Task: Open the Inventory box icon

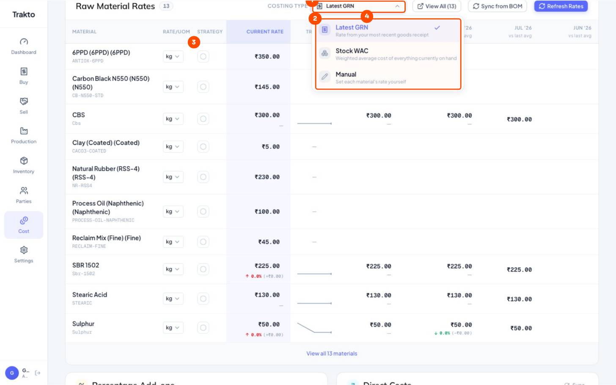Action: [24, 161]
